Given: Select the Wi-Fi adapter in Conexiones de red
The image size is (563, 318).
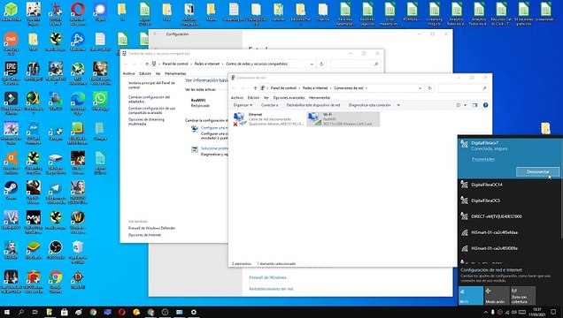Looking at the screenshot, I should (343, 119).
